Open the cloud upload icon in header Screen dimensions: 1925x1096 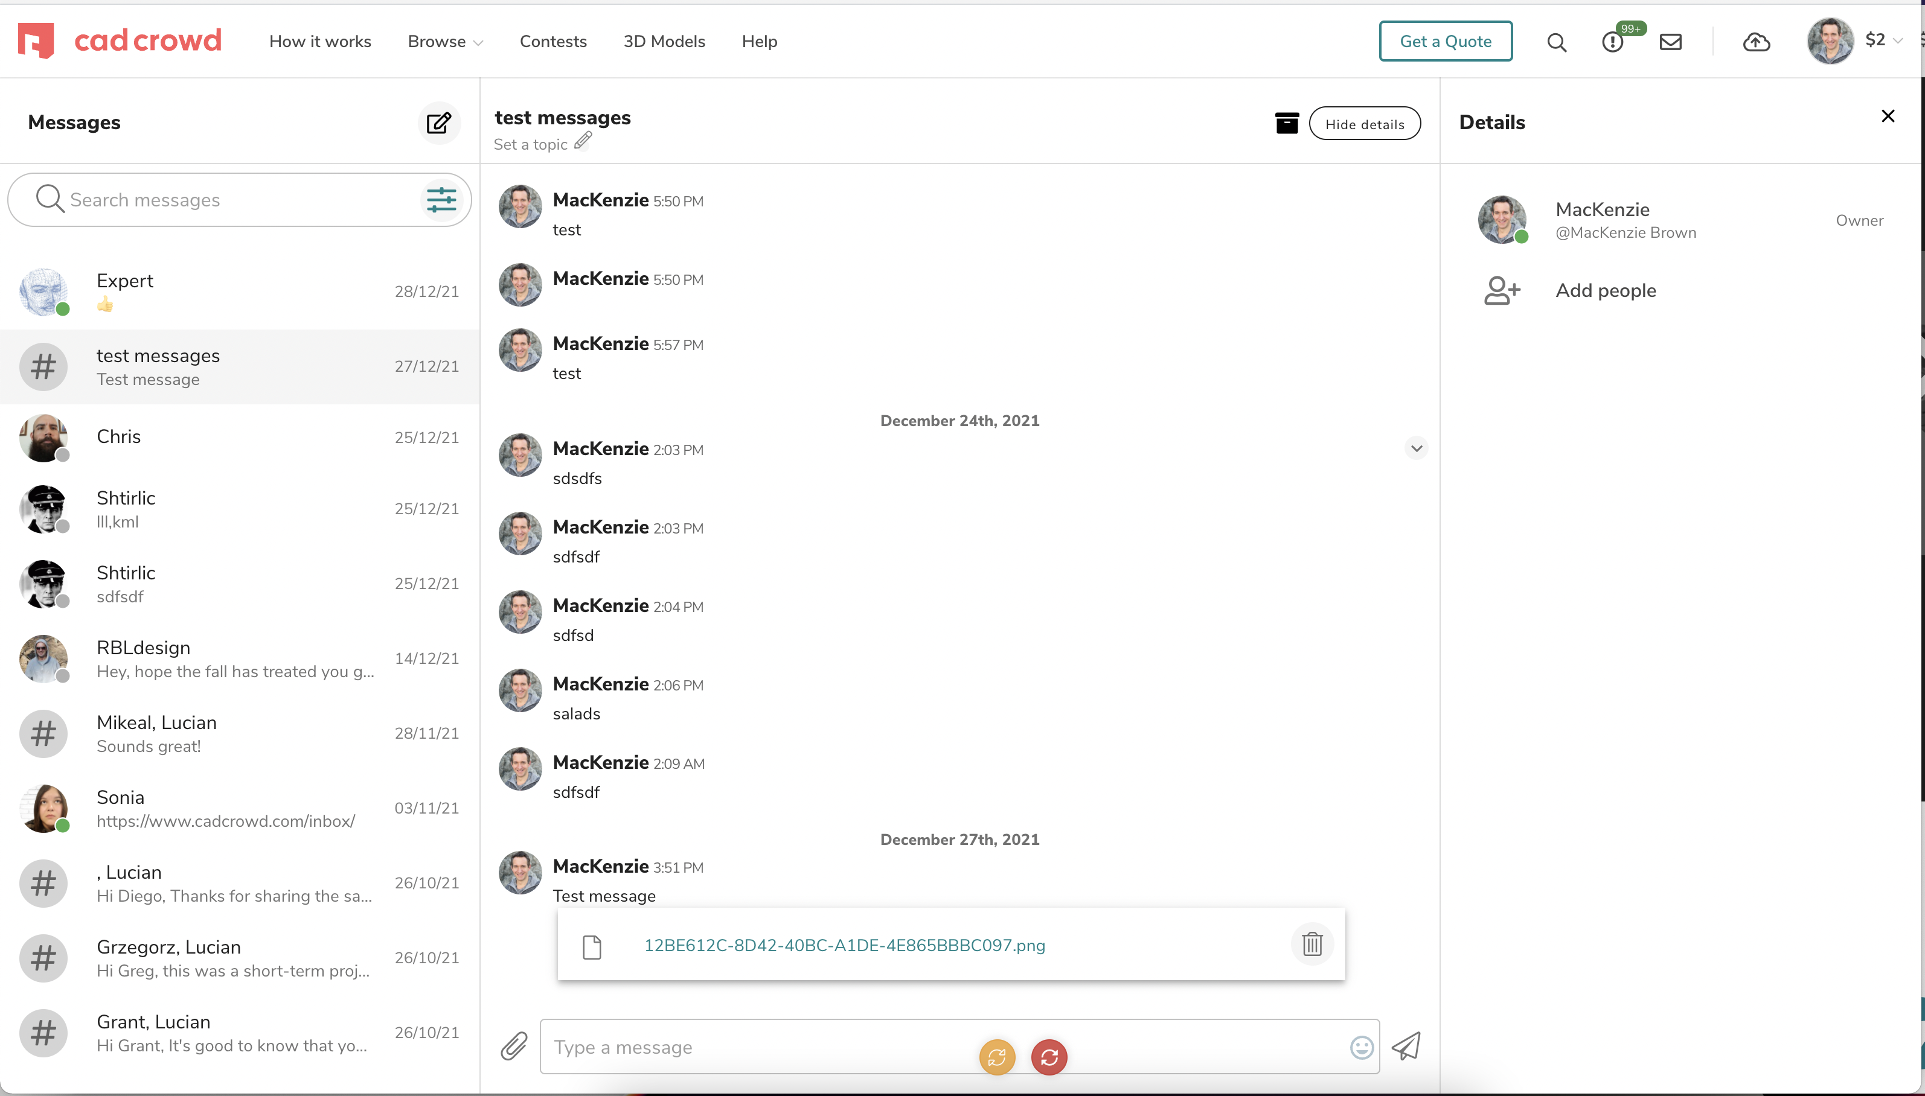pos(1757,42)
